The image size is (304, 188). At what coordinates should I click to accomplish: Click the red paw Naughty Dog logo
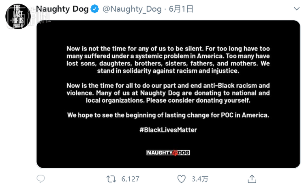click(175, 153)
